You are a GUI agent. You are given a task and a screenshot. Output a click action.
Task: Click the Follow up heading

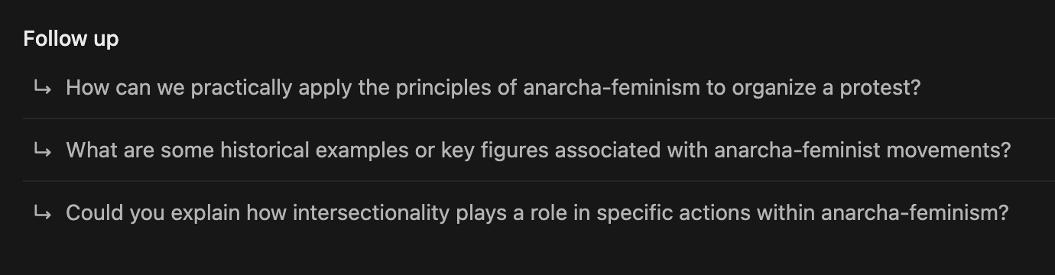[x=71, y=38]
